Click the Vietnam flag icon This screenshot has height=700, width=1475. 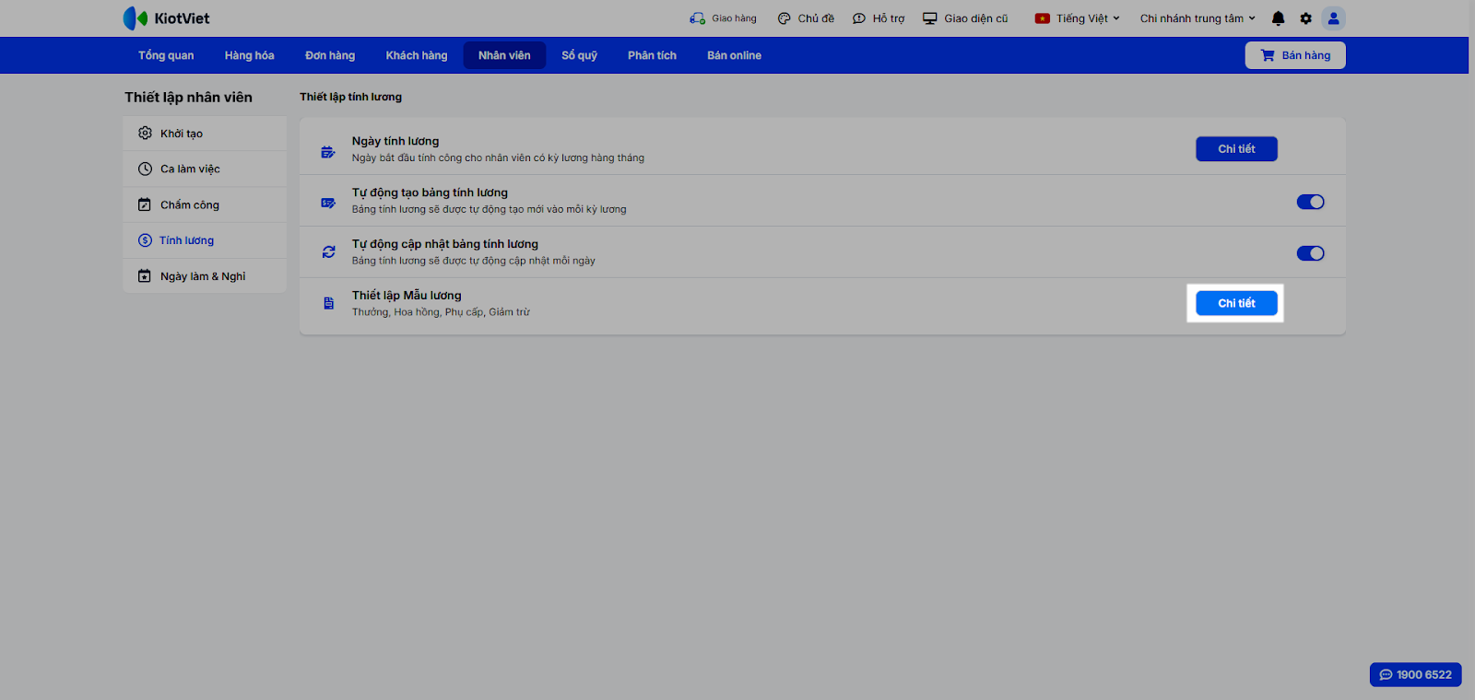1043,18
